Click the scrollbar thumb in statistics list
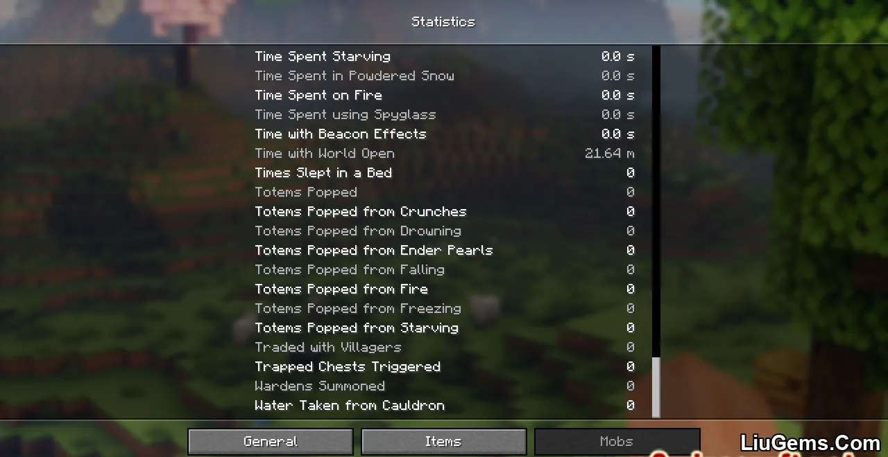Viewport: 888px width, 457px height. click(x=656, y=388)
